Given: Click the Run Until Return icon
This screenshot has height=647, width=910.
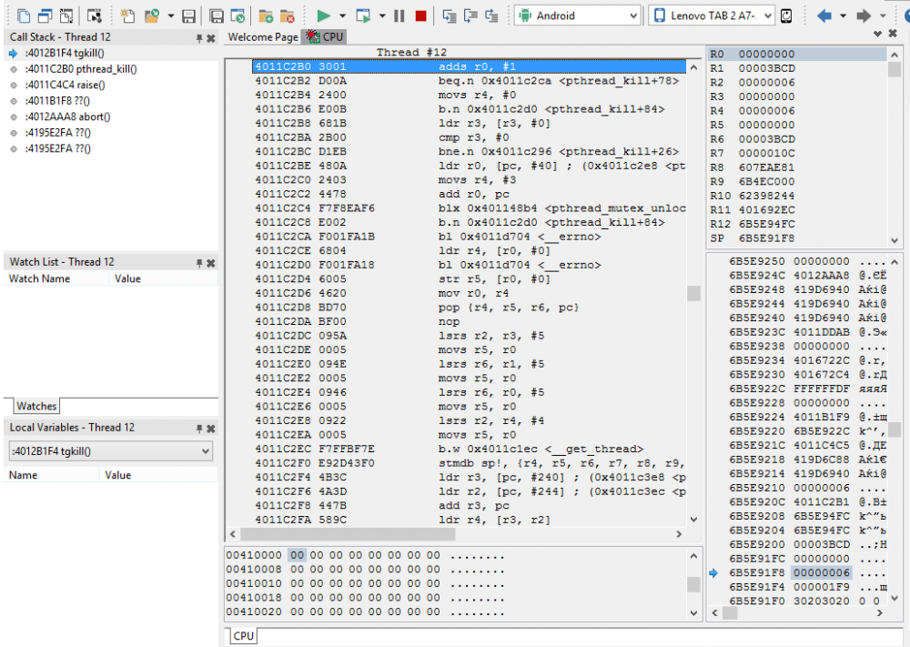Looking at the screenshot, I should [x=491, y=15].
